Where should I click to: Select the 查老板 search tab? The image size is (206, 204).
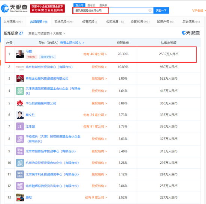tap(91, 5)
